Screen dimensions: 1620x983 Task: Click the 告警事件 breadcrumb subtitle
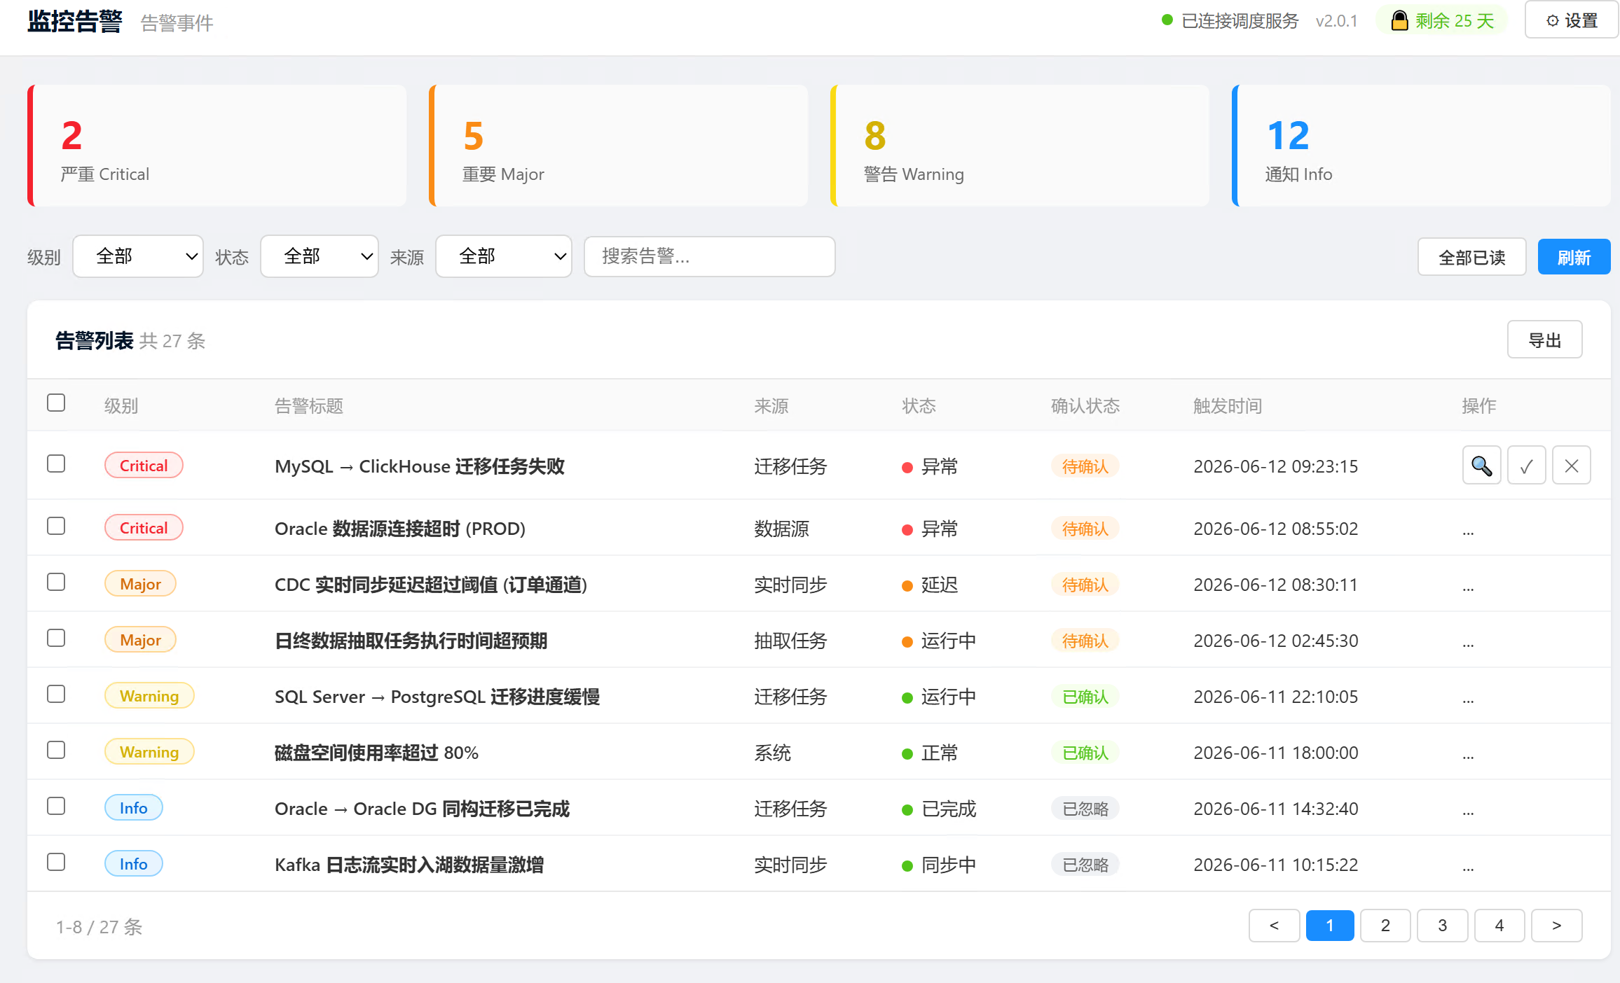click(x=177, y=23)
